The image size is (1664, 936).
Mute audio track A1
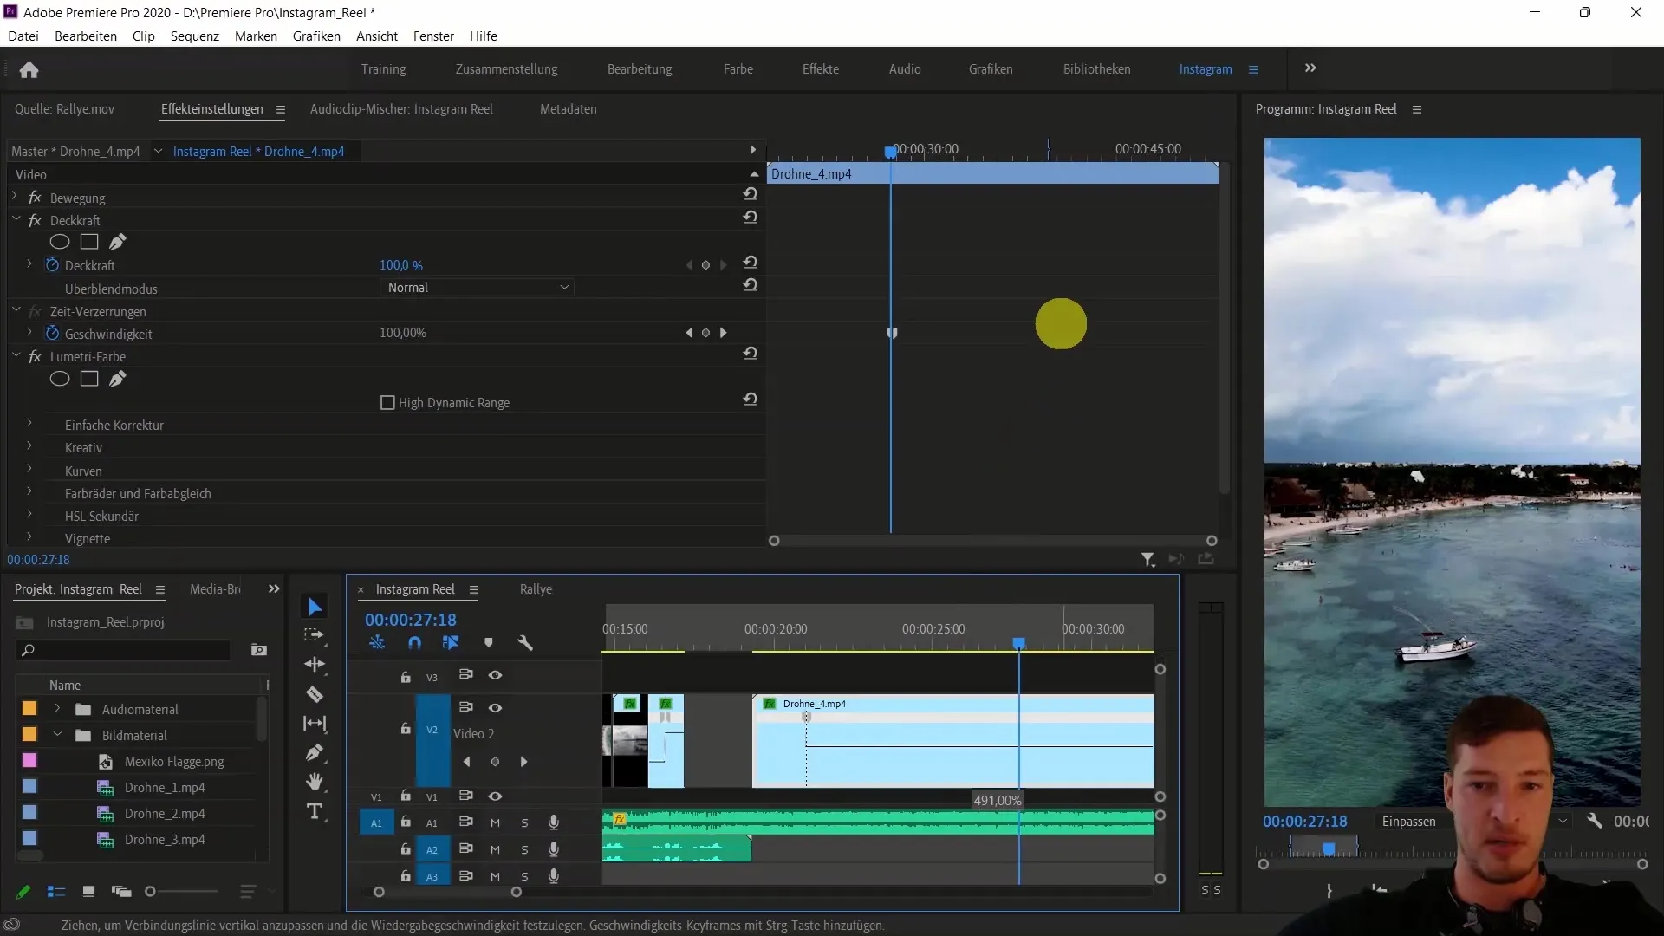pos(495,823)
